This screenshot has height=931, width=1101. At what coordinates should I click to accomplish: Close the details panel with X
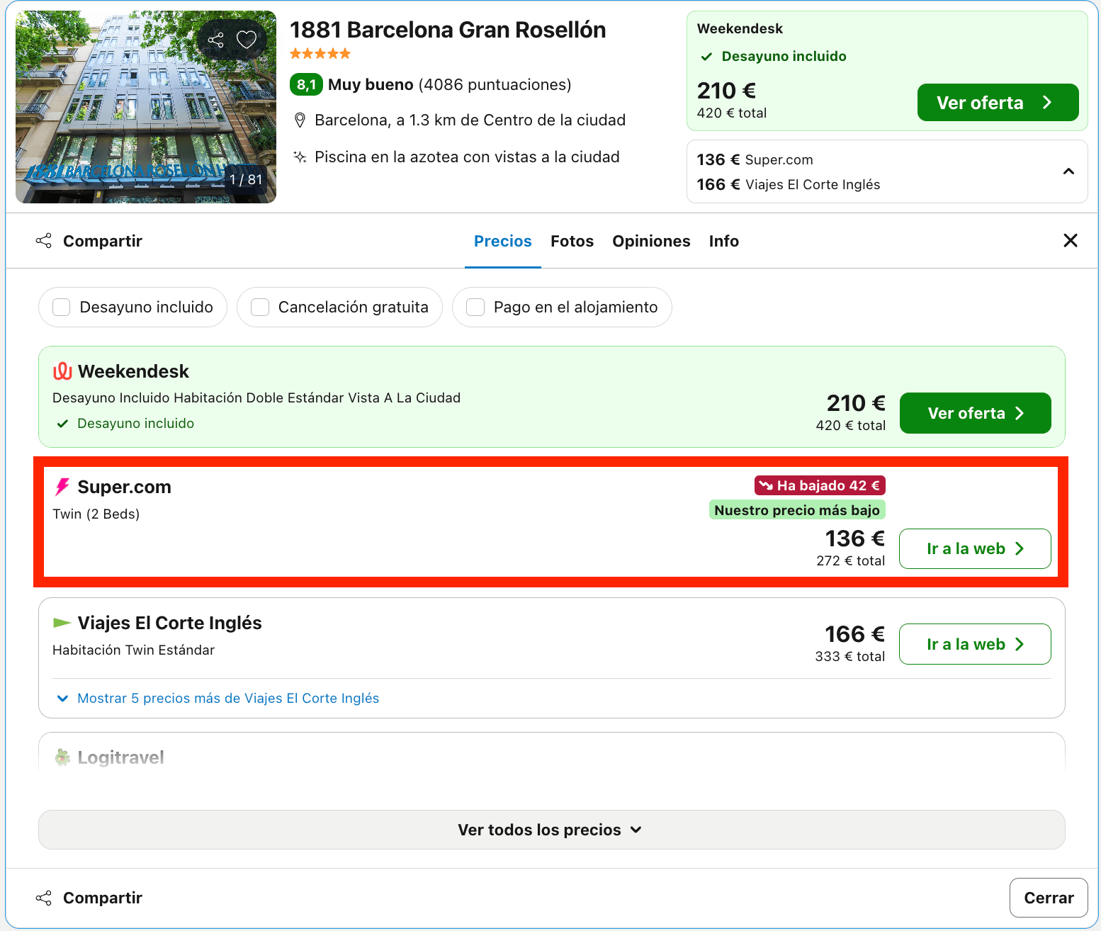pyautogui.click(x=1070, y=241)
